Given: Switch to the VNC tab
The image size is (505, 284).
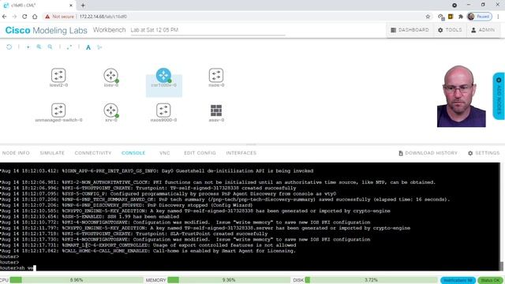Looking at the screenshot, I should pos(165,153).
